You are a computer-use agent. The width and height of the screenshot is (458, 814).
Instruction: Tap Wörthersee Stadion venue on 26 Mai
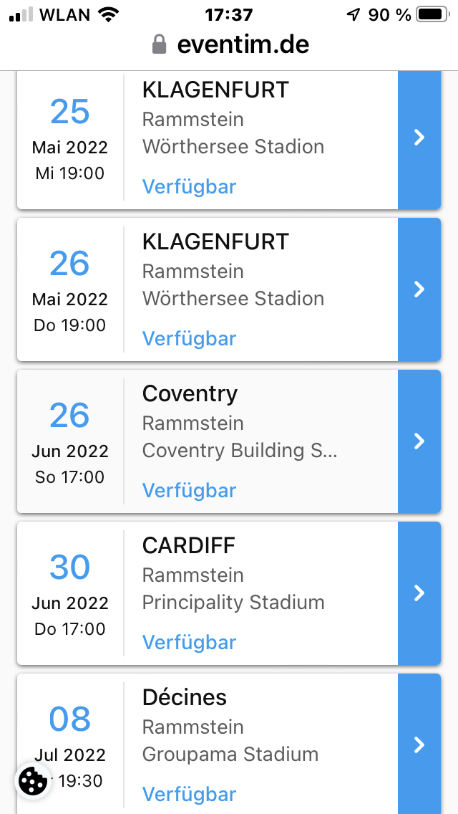[x=233, y=299]
